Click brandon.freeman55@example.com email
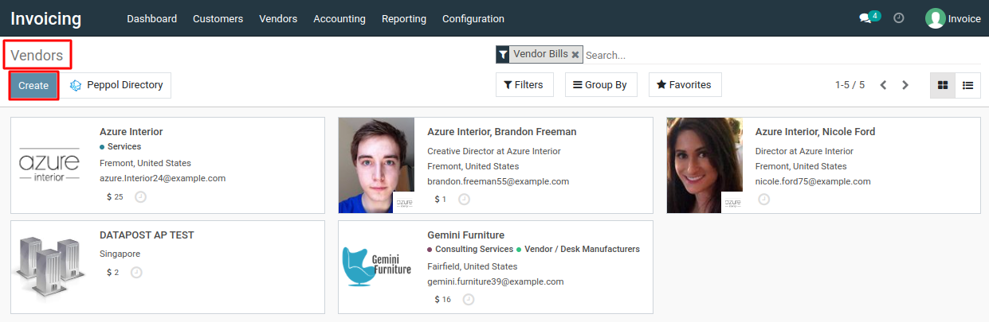The image size is (989, 322). coord(498,181)
